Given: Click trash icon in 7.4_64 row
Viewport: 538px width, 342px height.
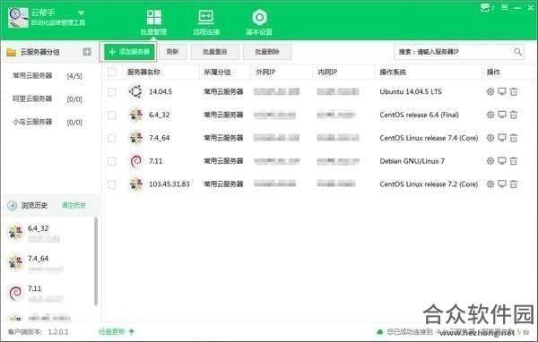Looking at the screenshot, I should tap(513, 138).
